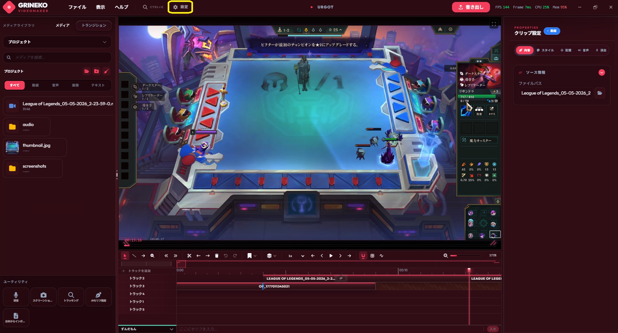The height and width of the screenshot is (333, 618).
Task: Browse file path with folder icon
Action: click(600, 93)
